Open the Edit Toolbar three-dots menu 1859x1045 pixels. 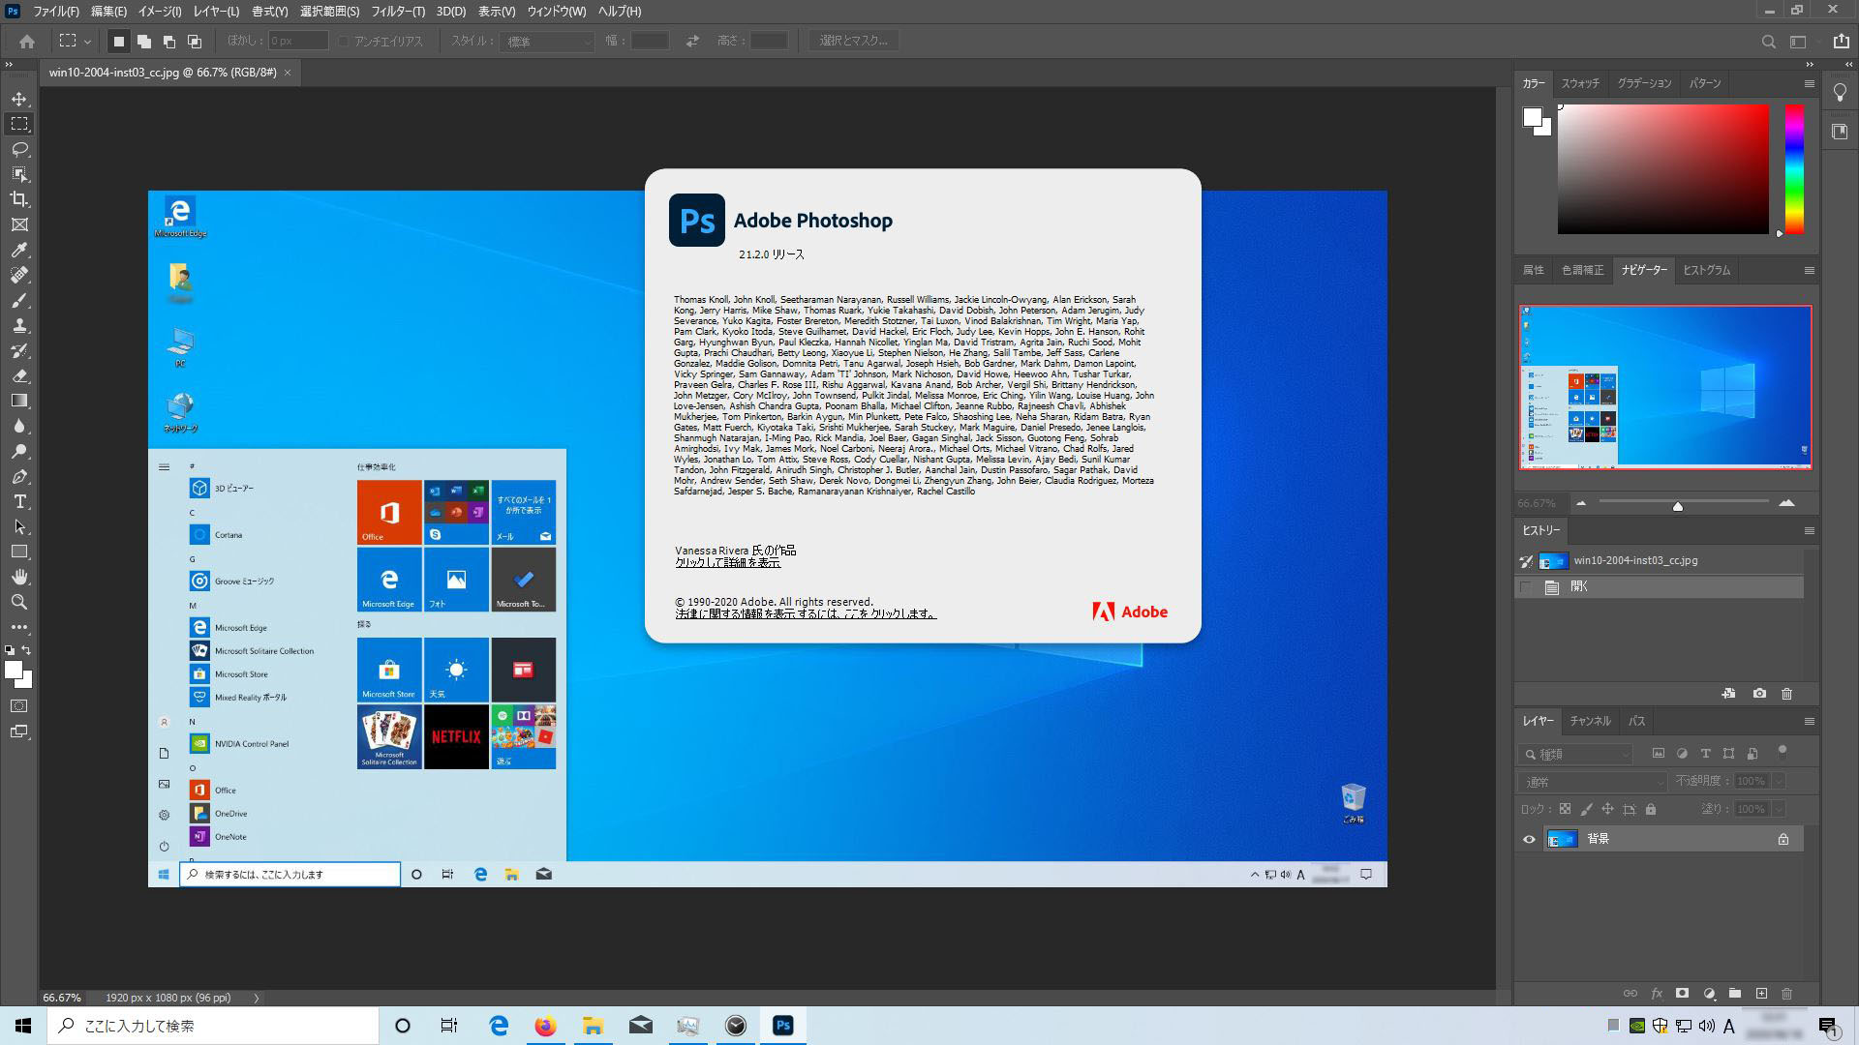pos(19,627)
